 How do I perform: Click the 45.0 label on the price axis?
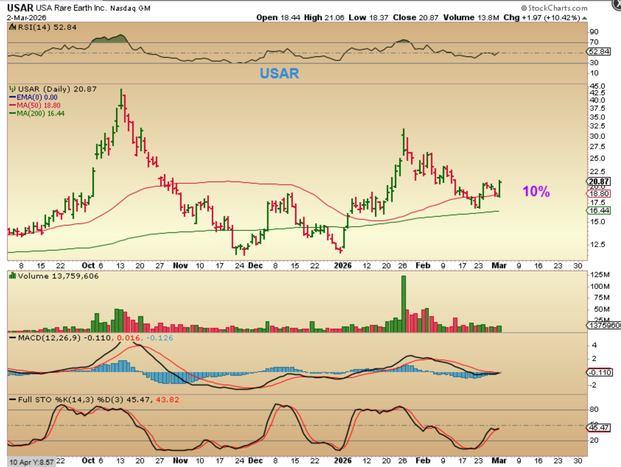597,86
